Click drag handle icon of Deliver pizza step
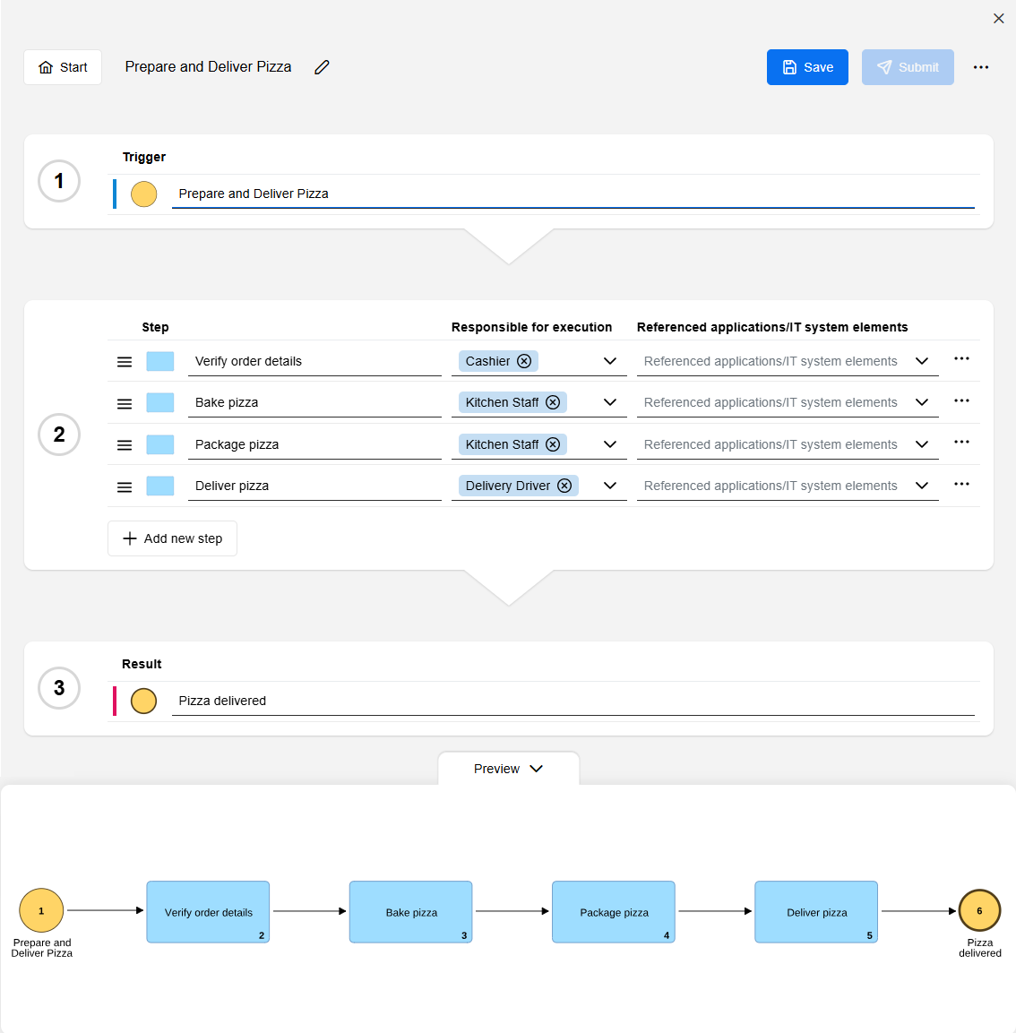 pyautogui.click(x=125, y=486)
